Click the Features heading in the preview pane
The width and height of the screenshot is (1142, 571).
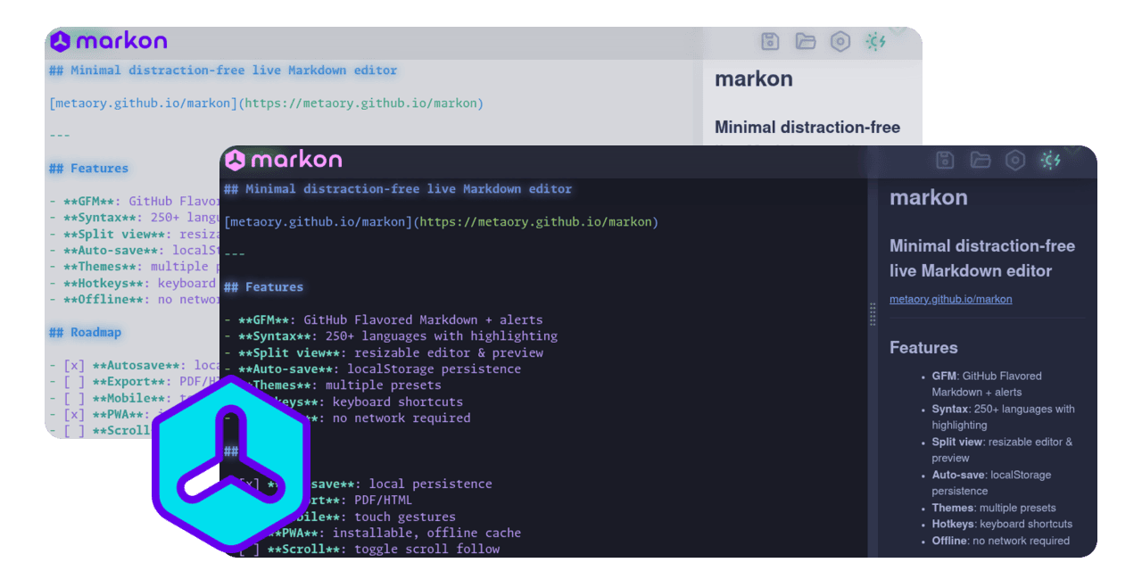(x=923, y=347)
